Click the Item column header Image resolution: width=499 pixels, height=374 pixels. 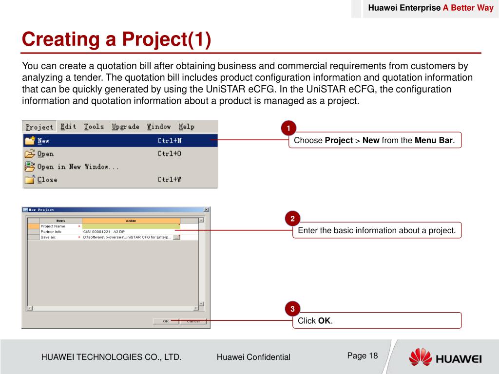click(60, 221)
